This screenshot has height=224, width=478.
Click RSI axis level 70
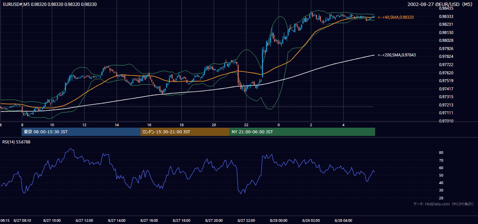(x=441, y=161)
